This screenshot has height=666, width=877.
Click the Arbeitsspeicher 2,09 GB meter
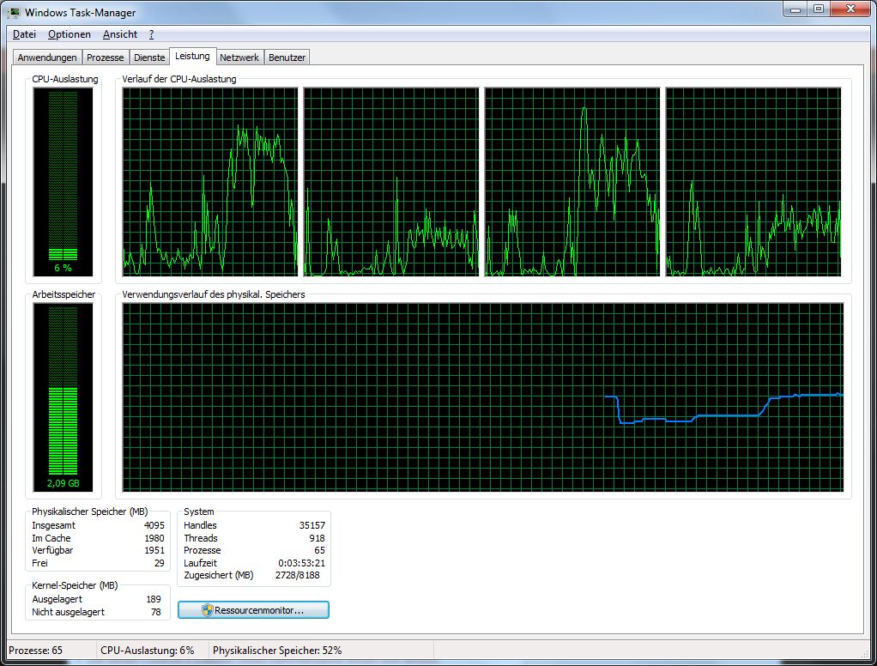click(x=64, y=397)
